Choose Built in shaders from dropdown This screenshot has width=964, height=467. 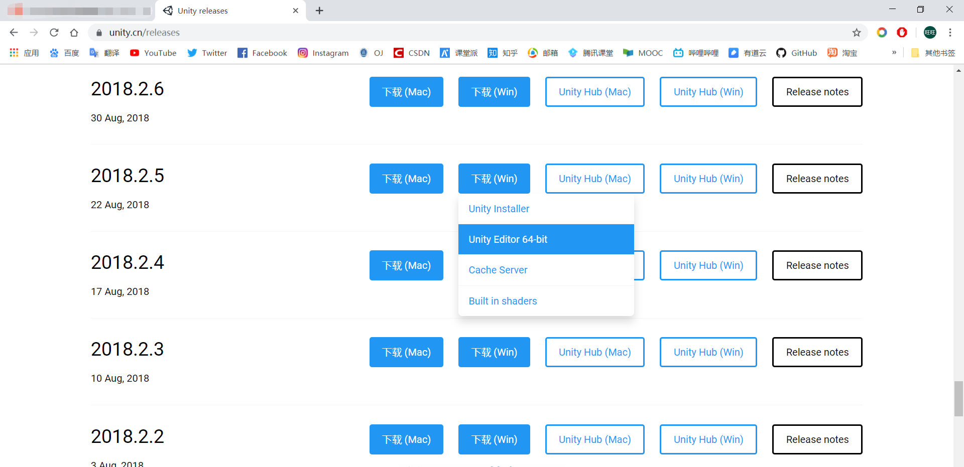546,301
